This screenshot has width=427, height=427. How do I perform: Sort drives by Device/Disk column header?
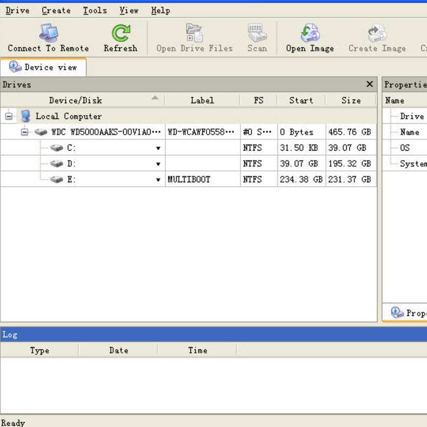76,100
